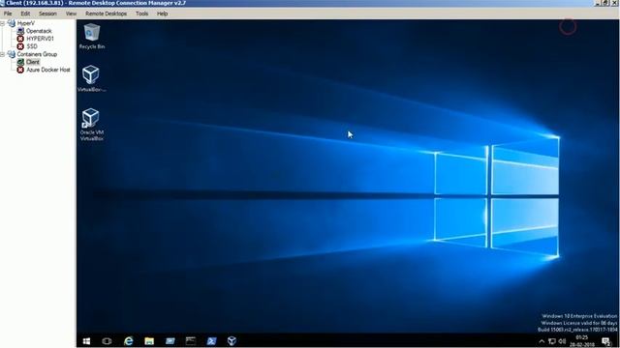Viewport: 620px width, 348px height.
Task: Select the Containers Group entry
Action: coord(37,54)
